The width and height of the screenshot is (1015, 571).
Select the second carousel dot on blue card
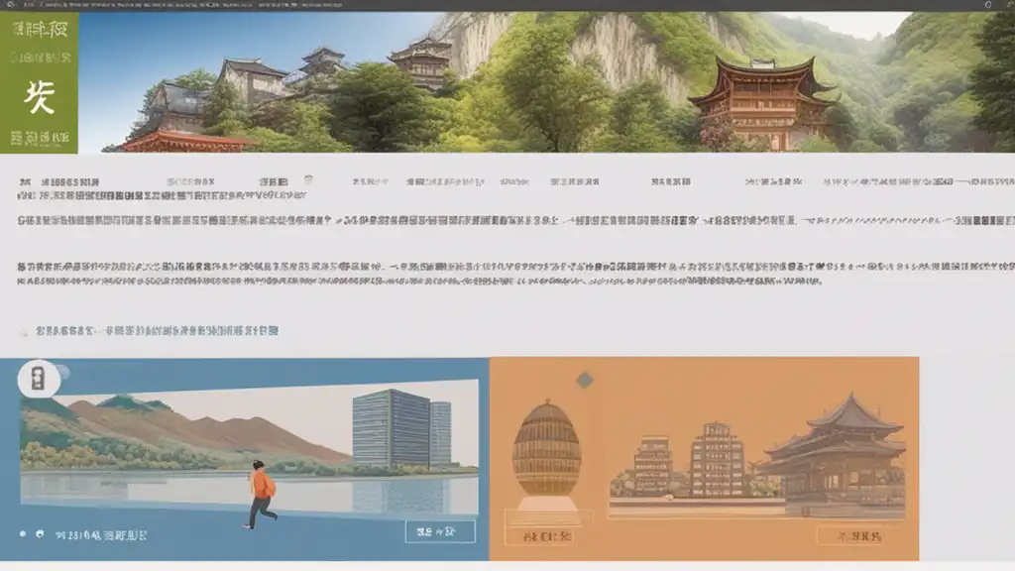coord(40,534)
